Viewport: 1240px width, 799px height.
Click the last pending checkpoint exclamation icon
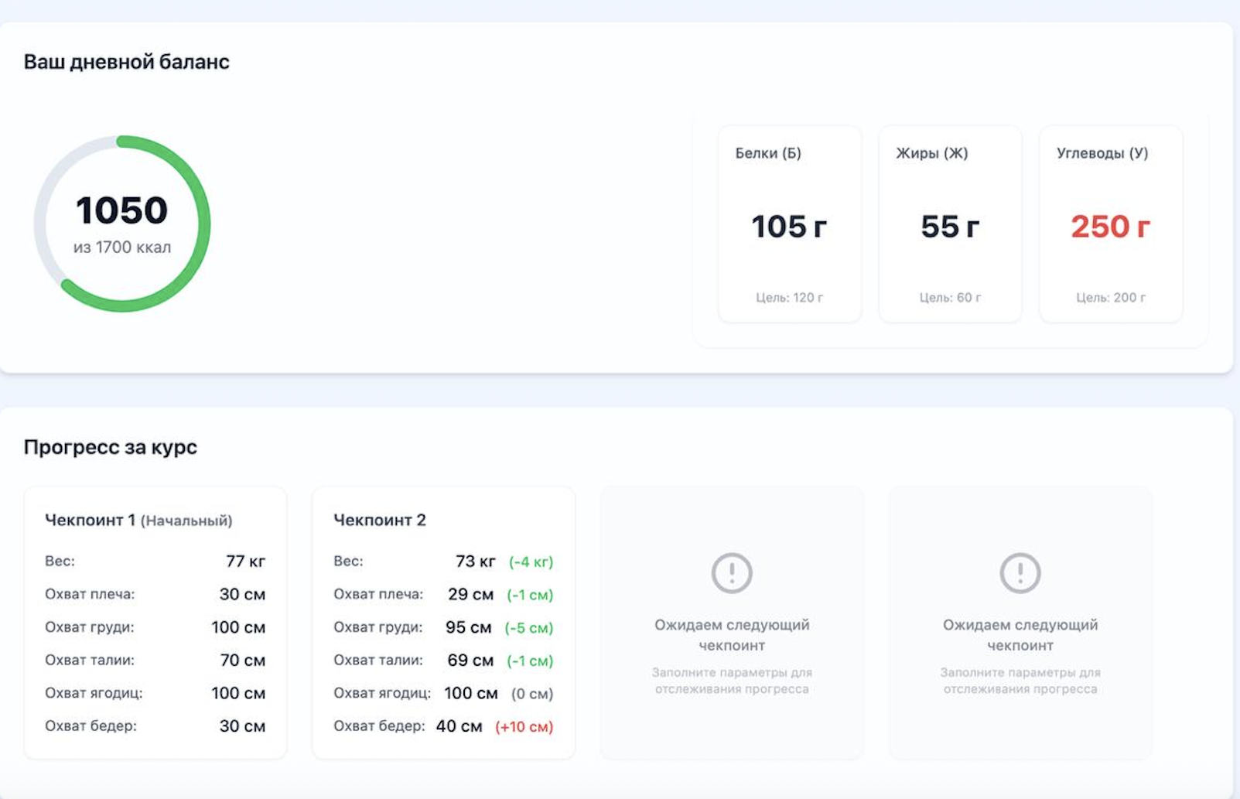point(1020,573)
